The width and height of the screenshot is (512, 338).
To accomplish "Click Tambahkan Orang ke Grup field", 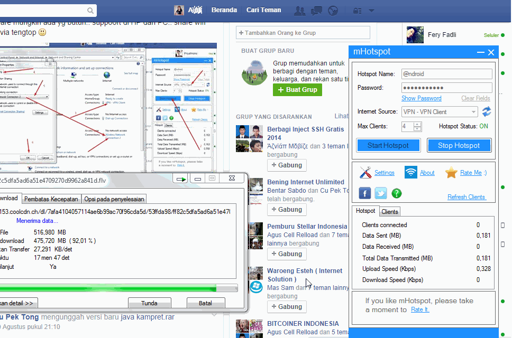I will (x=303, y=33).
